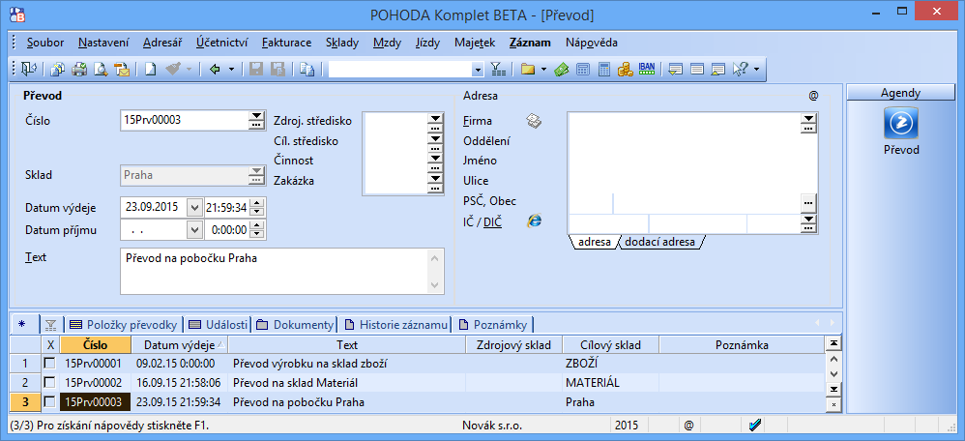Click the clipboard copy icon in toolbar
The height and width of the screenshot is (441, 965).
[307, 70]
